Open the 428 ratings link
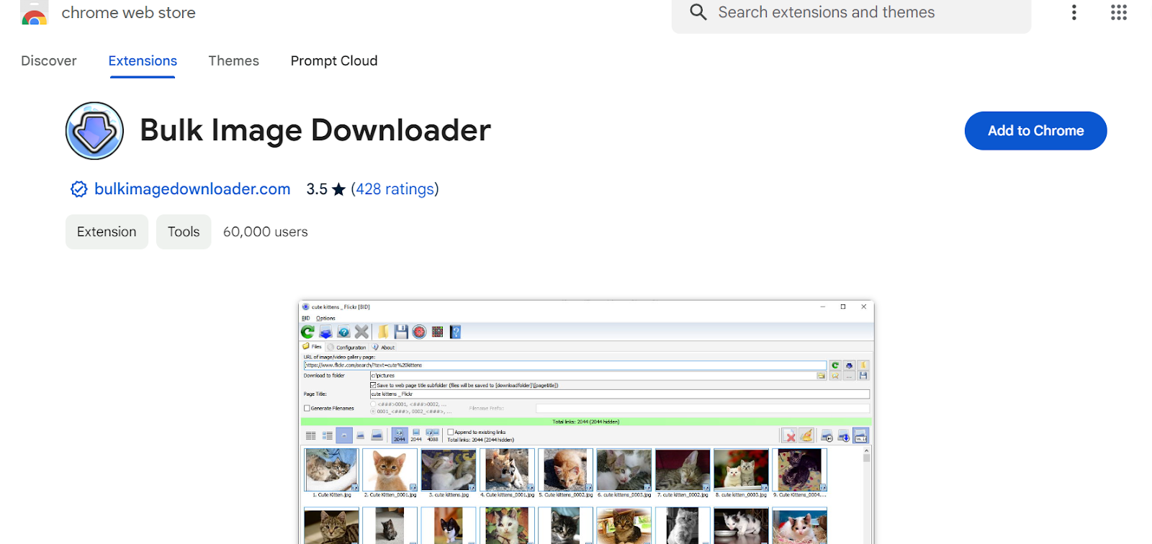 click(x=395, y=189)
